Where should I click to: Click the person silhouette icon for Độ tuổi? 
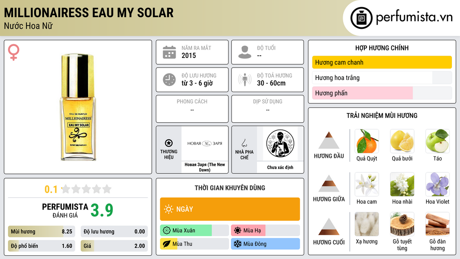pyautogui.click(x=245, y=52)
